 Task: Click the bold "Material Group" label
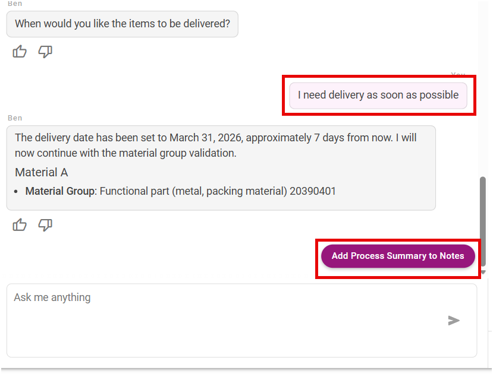[59, 192]
